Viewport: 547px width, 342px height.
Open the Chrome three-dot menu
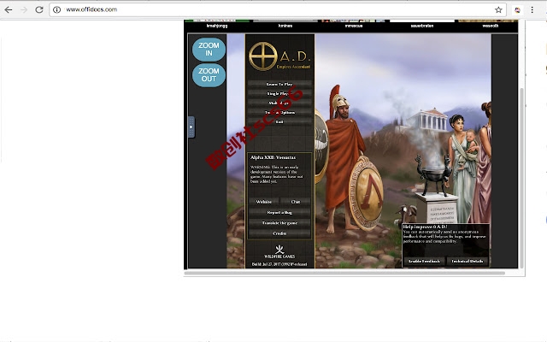(x=532, y=9)
